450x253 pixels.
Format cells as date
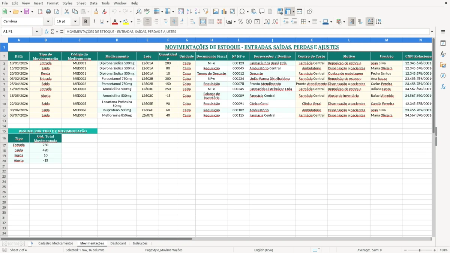point(257,22)
